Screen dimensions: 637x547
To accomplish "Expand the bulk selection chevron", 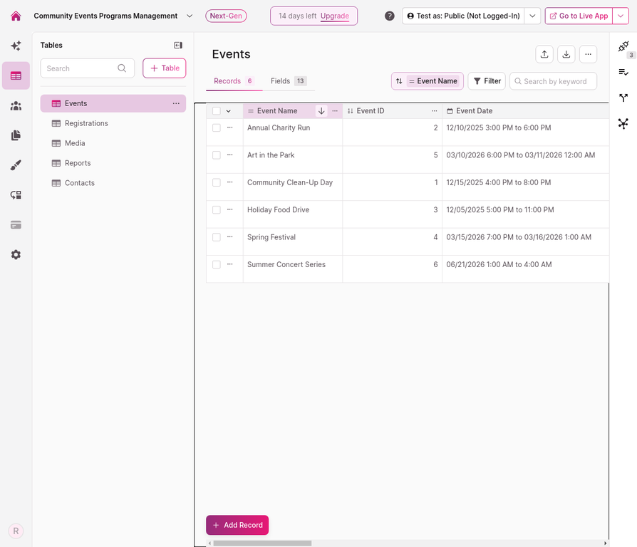I will tap(228, 111).
